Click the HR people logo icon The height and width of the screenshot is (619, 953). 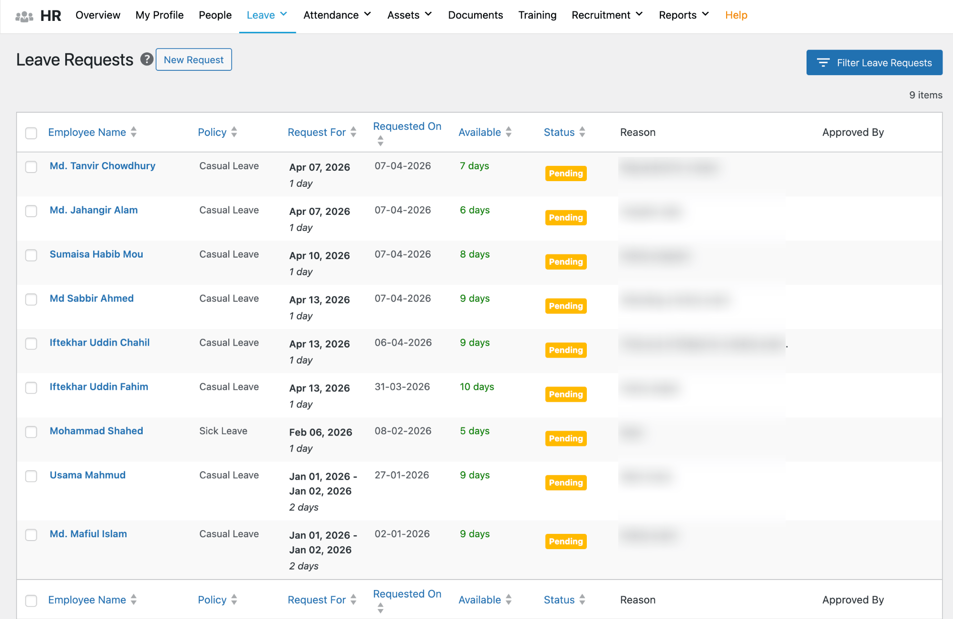coord(24,16)
